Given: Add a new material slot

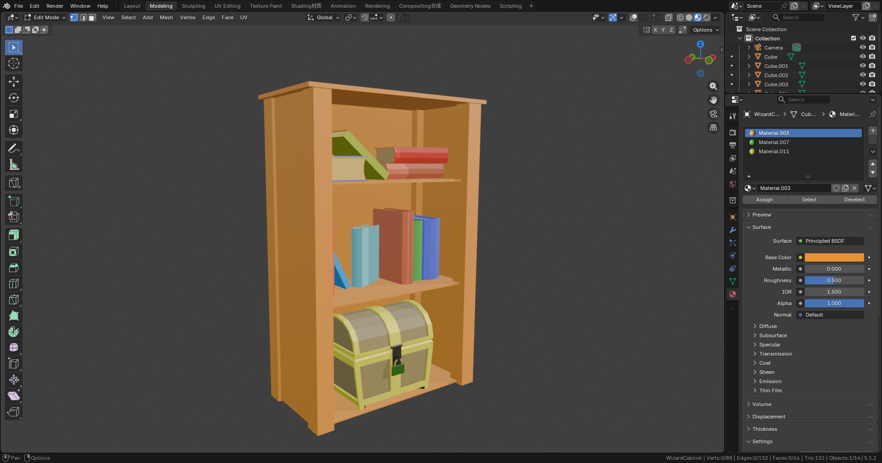Looking at the screenshot, I should point(873,131).
